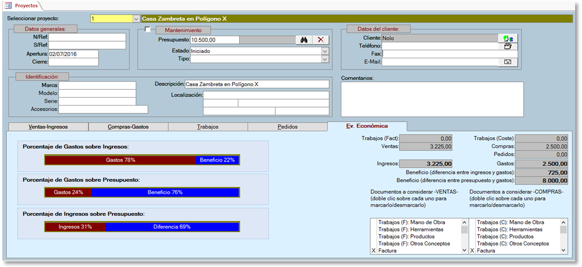Image resolution: width=582 pixels, height=267 pixels.
Task: Click the binoculars search icon beside Presupuesto
Action: tap(304, 39)
